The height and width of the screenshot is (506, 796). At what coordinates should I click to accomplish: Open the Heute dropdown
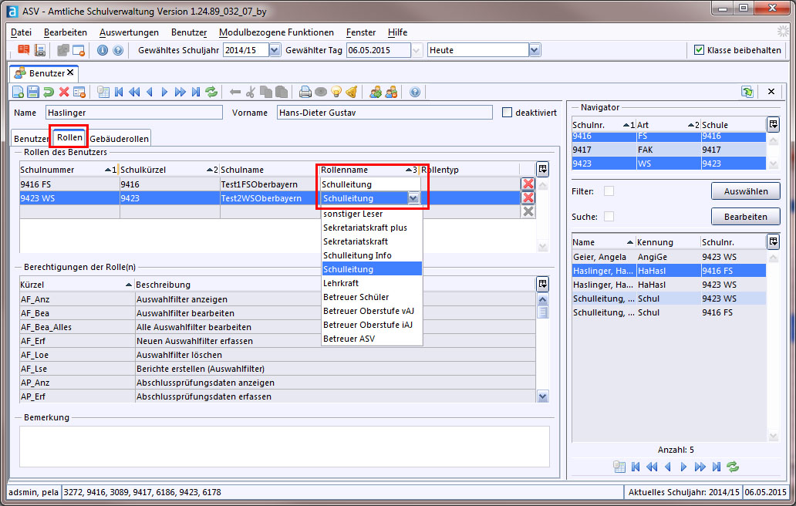pyautogui.click(x=534, y=49)
